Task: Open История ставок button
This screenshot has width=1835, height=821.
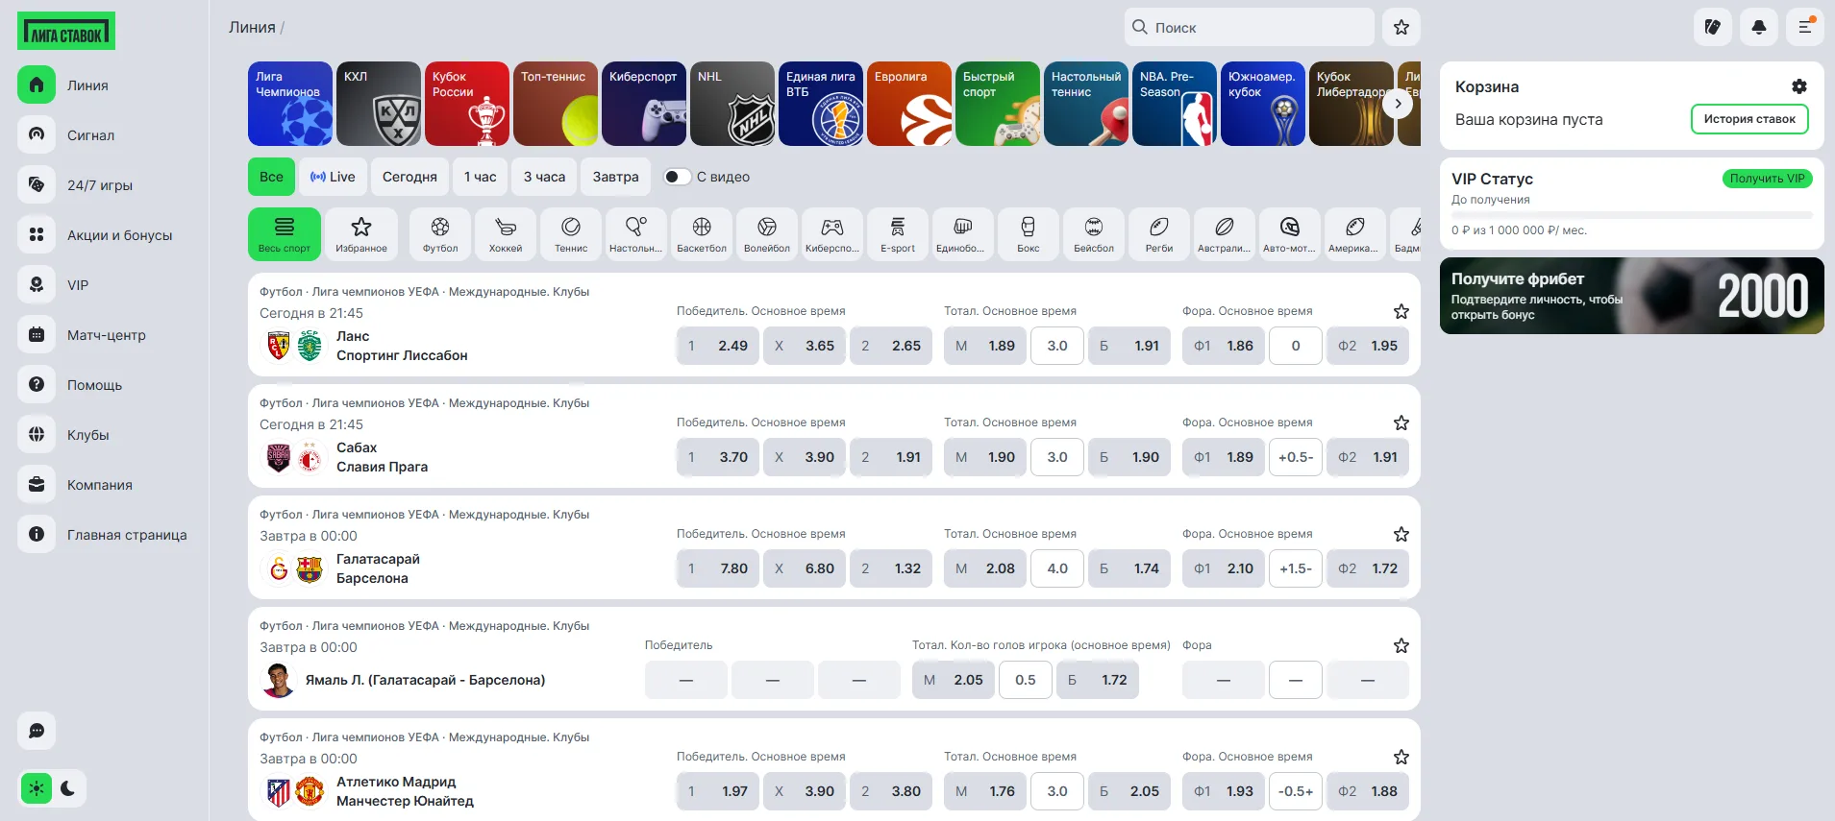Action: 1749,119
